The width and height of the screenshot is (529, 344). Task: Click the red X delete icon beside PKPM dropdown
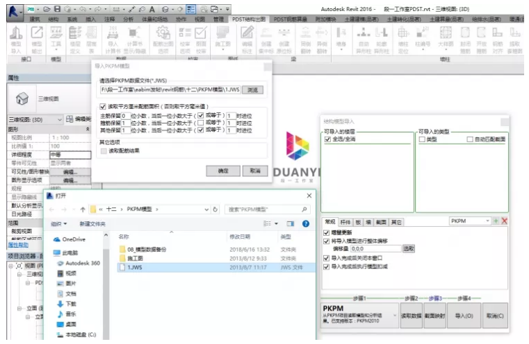[x=505, y=221]
